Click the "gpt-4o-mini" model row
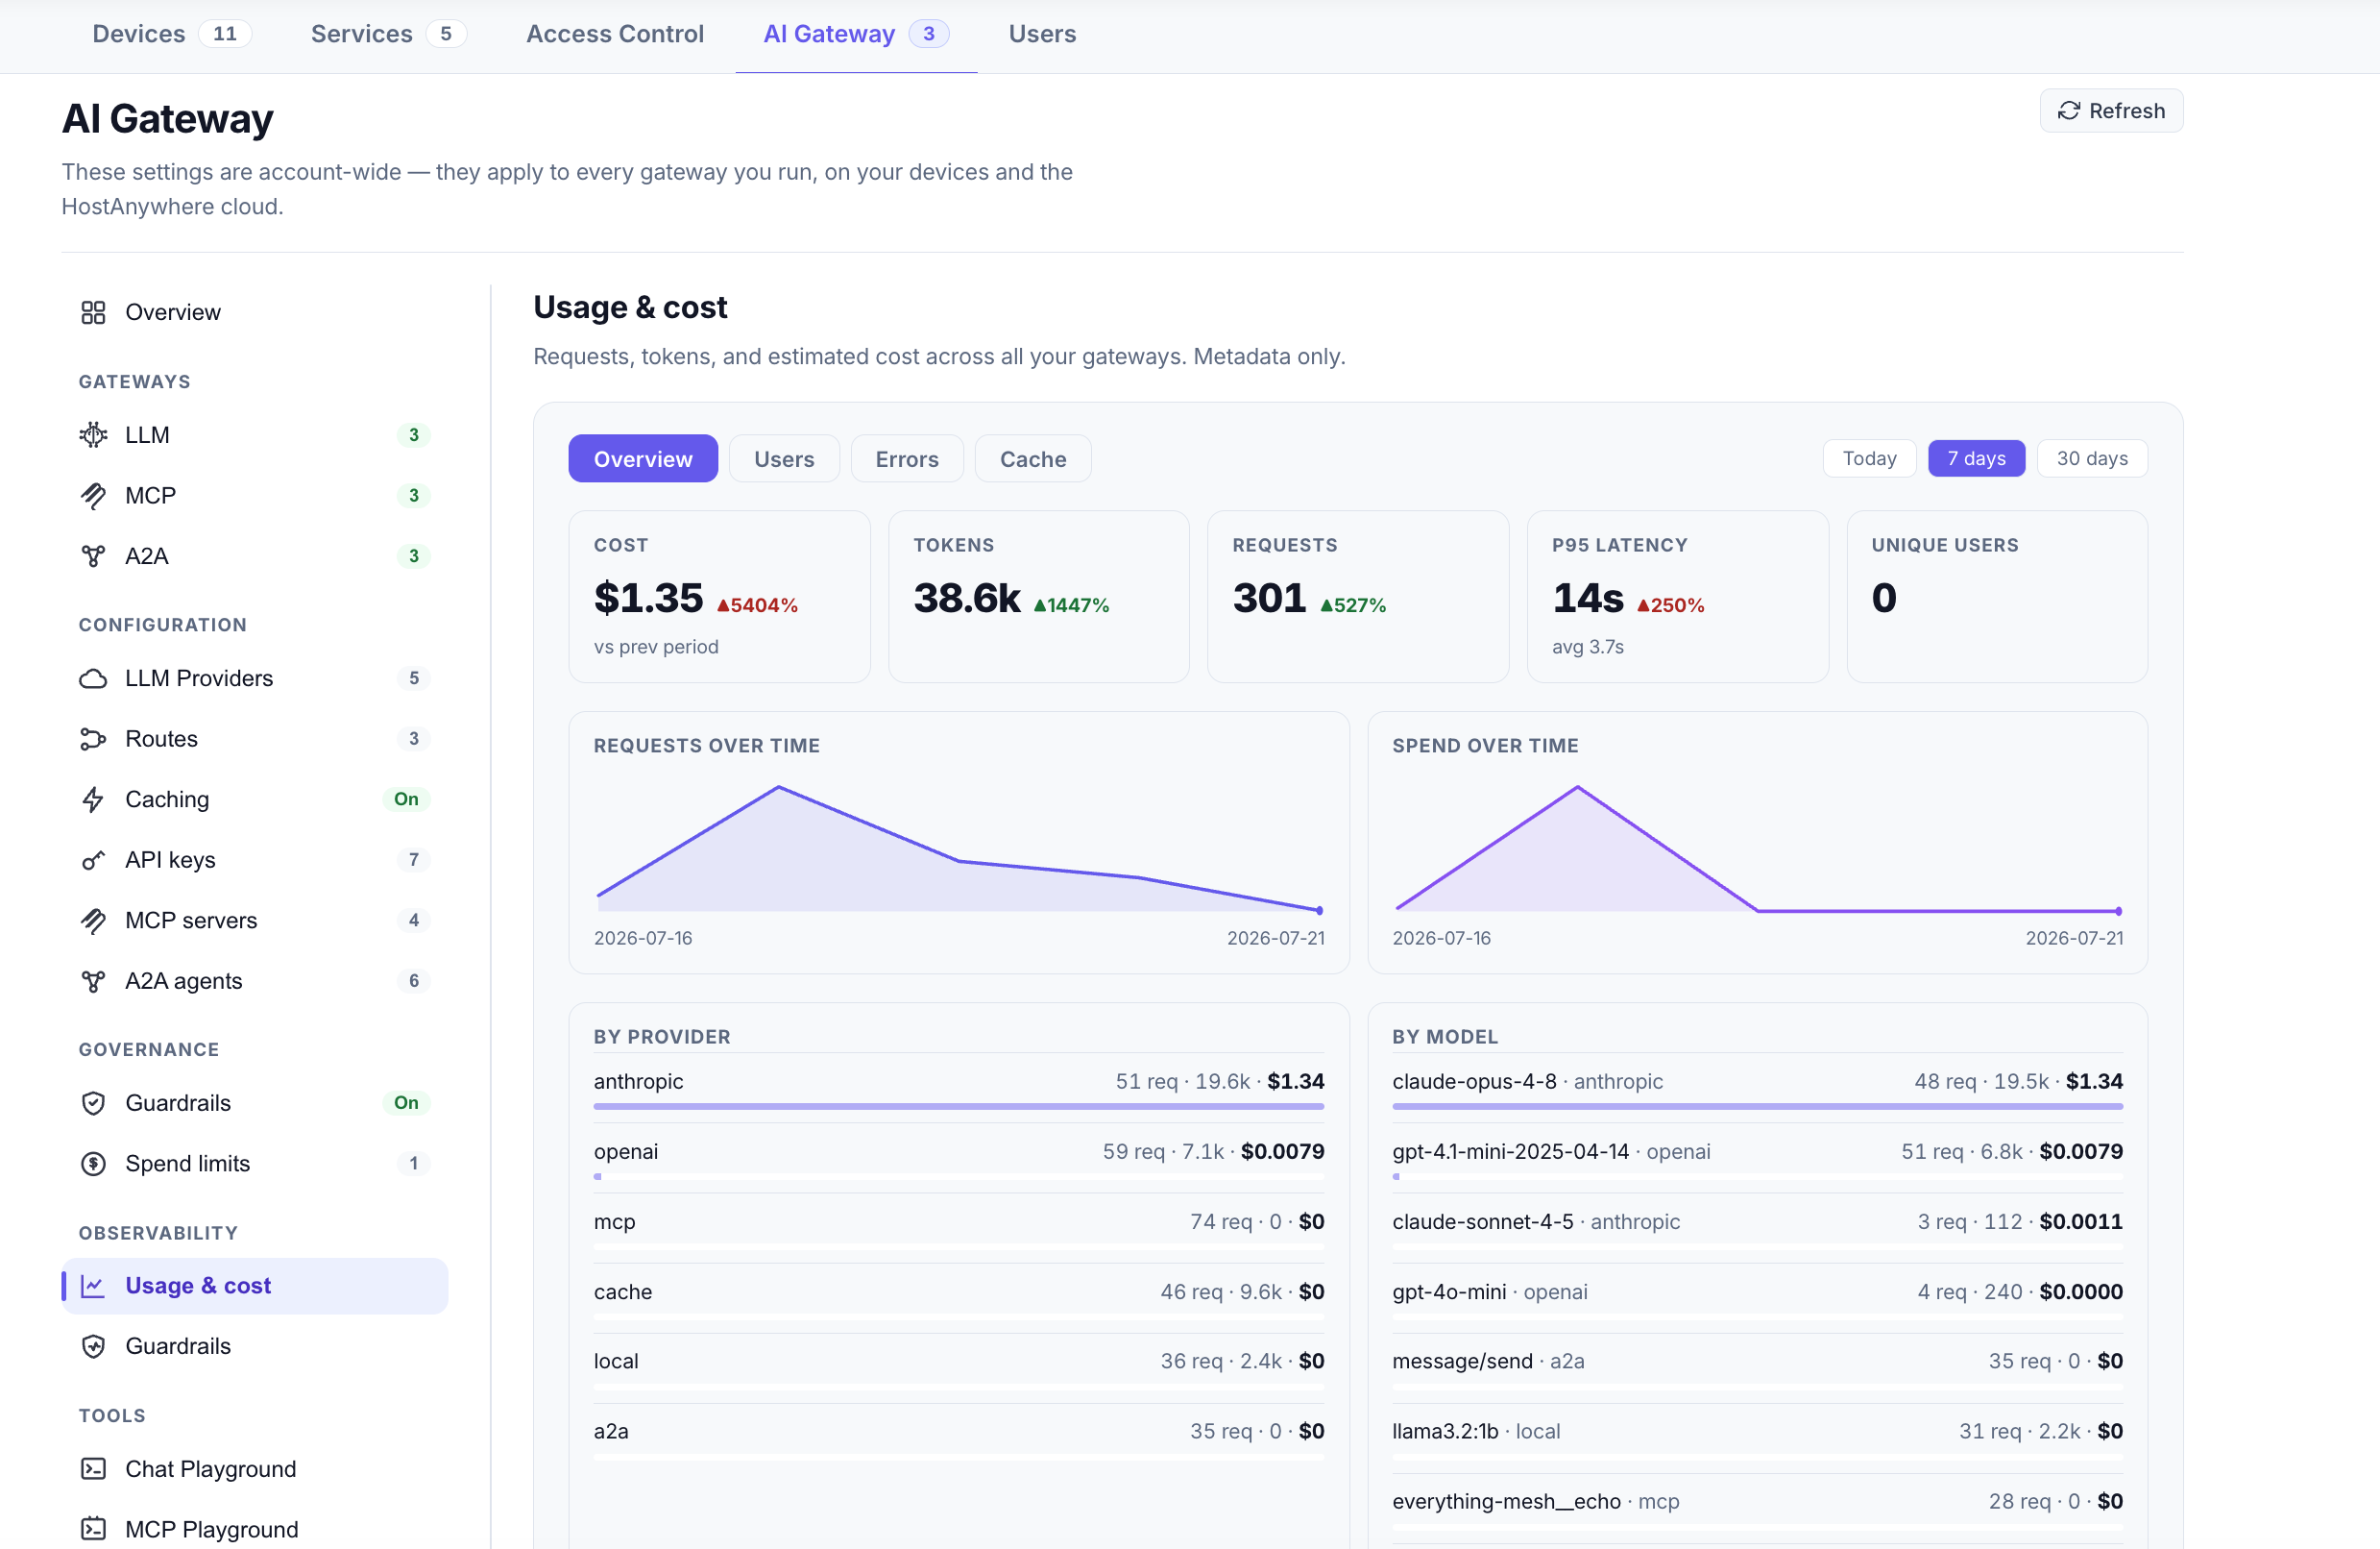Viewport: 2380px width, 1549px height. click(1757, 1298)
